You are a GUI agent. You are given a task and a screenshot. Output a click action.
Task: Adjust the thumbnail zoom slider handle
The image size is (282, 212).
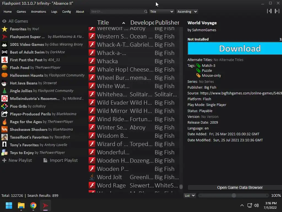[234, 196]
